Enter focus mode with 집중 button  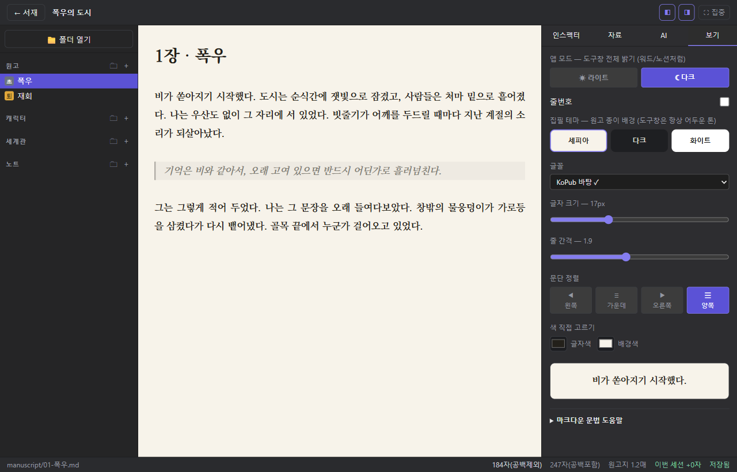pos(714,12)
